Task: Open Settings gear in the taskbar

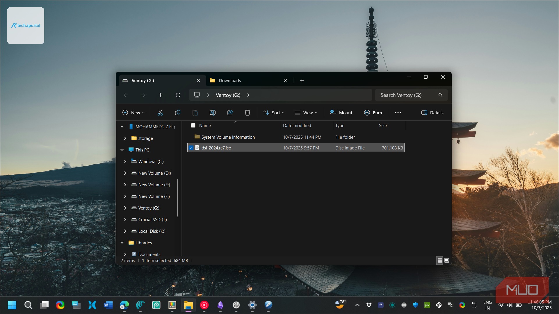Action: (252, 305)
